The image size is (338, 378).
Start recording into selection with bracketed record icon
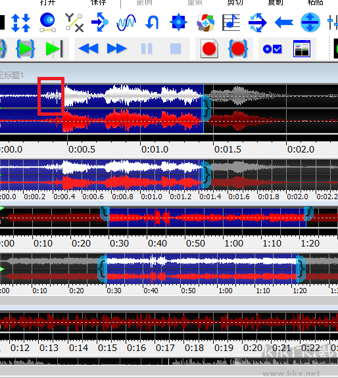[238, 49]
